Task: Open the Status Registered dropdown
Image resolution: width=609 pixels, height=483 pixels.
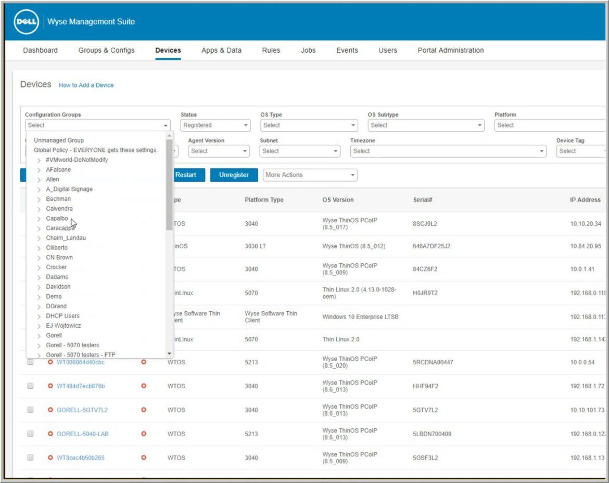Action: [x=215, y=125]
